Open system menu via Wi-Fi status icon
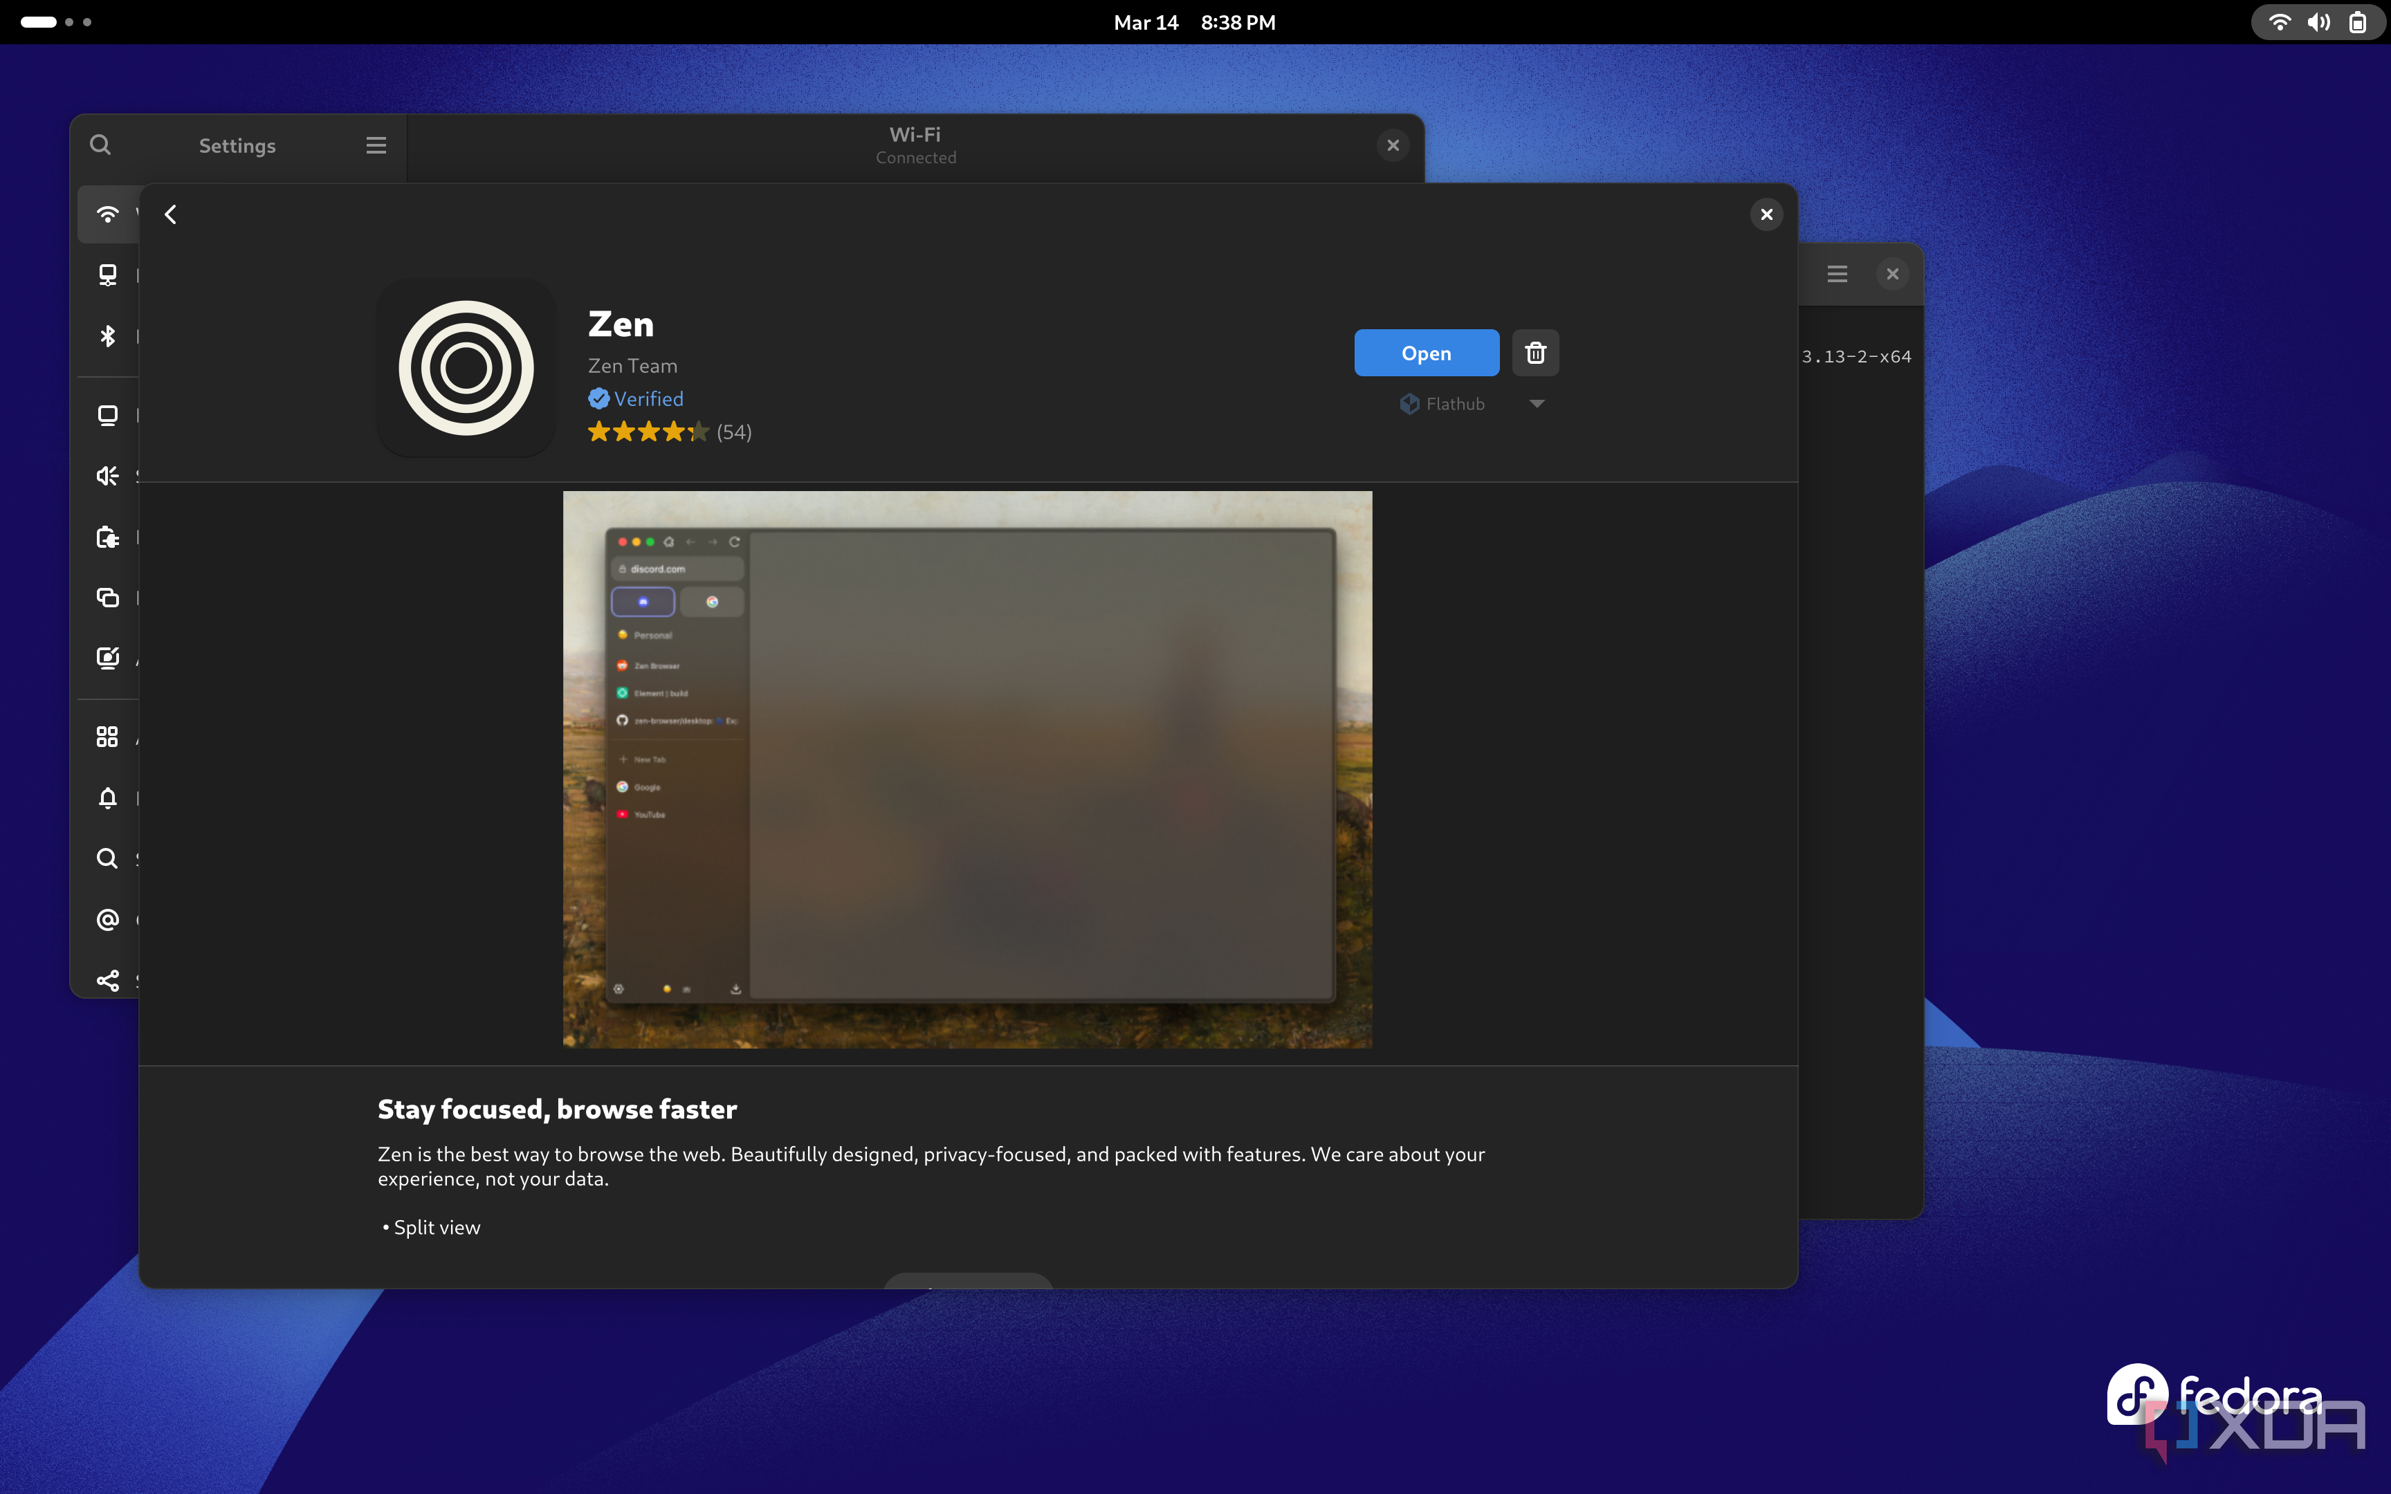 (2280, 21)
